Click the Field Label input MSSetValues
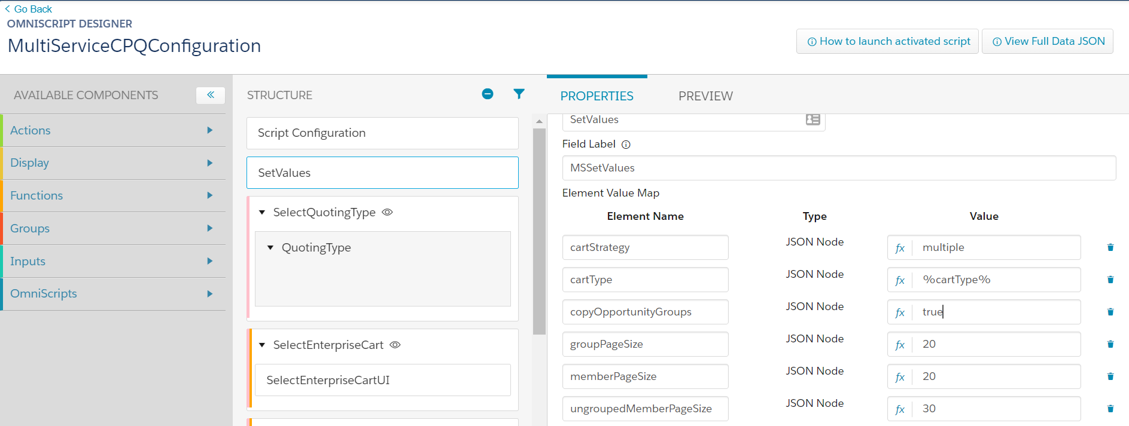 tap(839, 168)
